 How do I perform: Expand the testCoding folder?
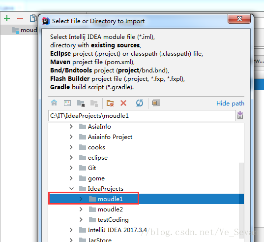pos(81,219)
